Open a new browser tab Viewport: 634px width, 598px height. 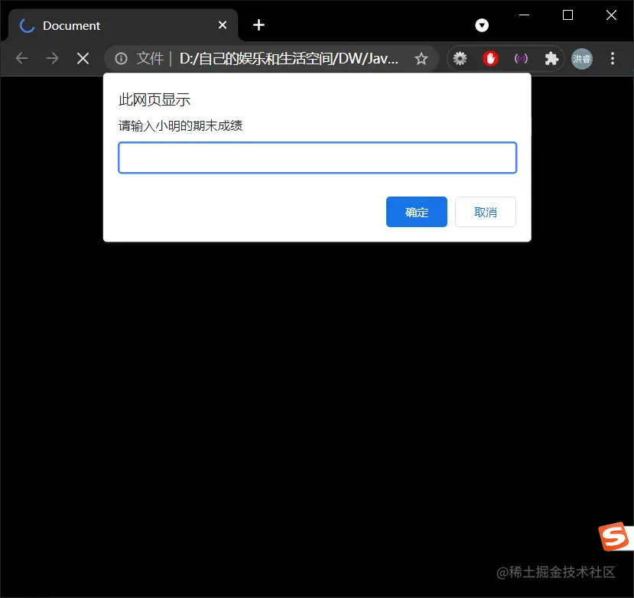[258, 25]
